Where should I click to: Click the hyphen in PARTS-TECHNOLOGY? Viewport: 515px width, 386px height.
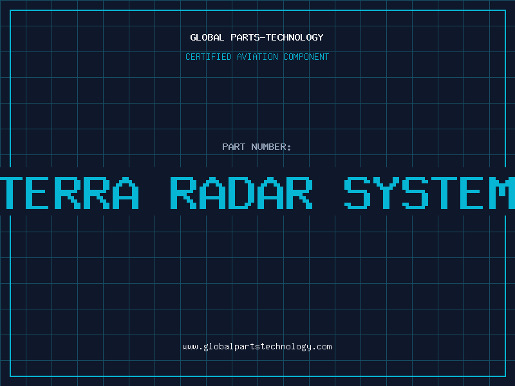pos(263,37)
